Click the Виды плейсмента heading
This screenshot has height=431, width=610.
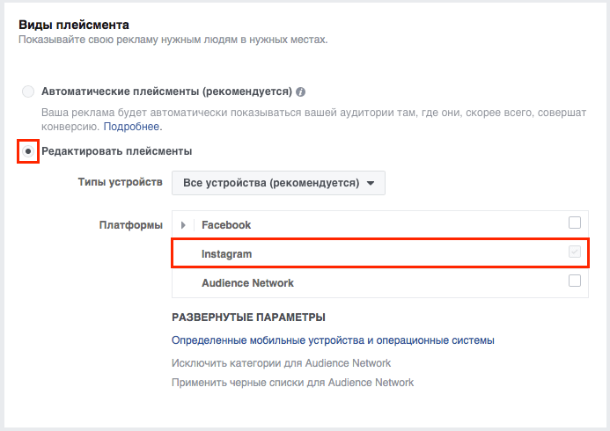coord(74,25)
